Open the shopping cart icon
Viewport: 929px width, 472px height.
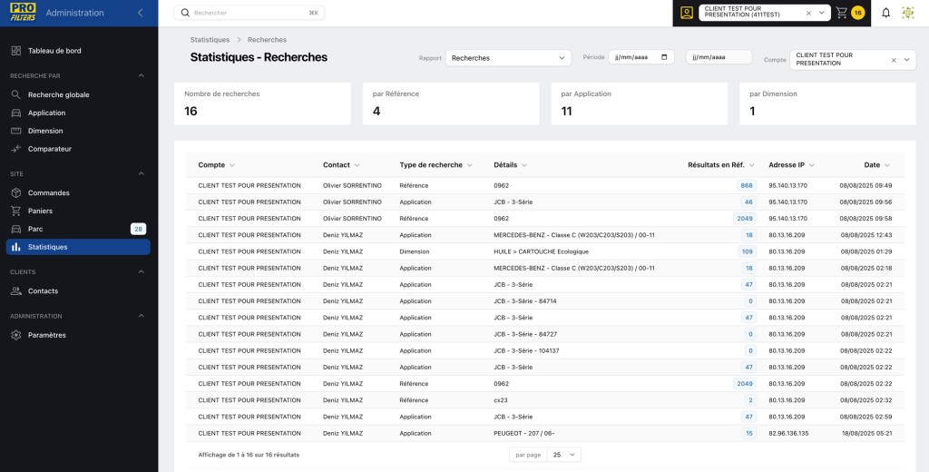click(x=841, y=13)
